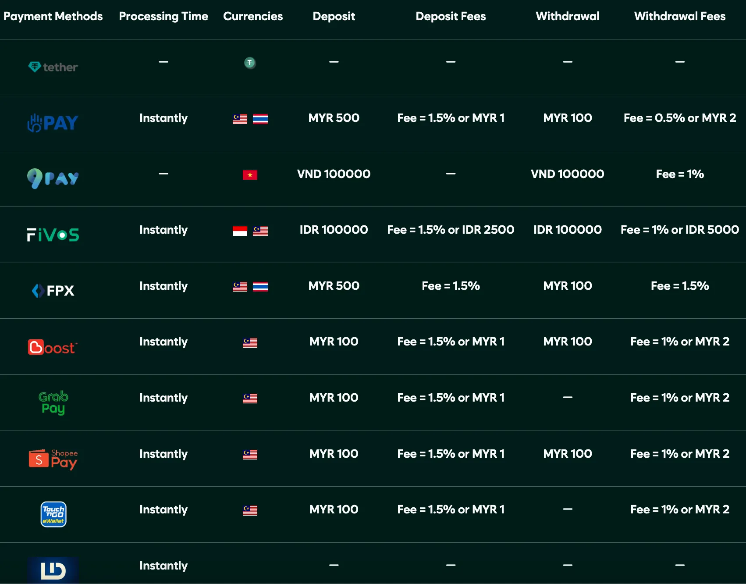Click Boost withdrawal amount "MYR 100"
Viewport: 746px width, 584px height.
pos(568,342)
